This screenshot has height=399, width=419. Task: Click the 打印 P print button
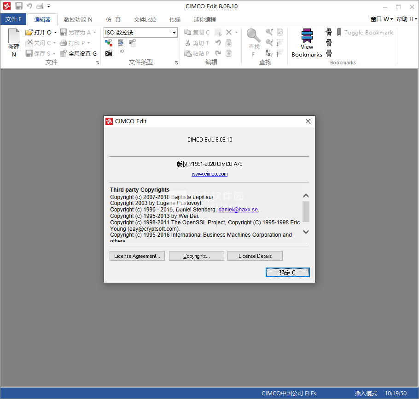[x=72, y=43]
